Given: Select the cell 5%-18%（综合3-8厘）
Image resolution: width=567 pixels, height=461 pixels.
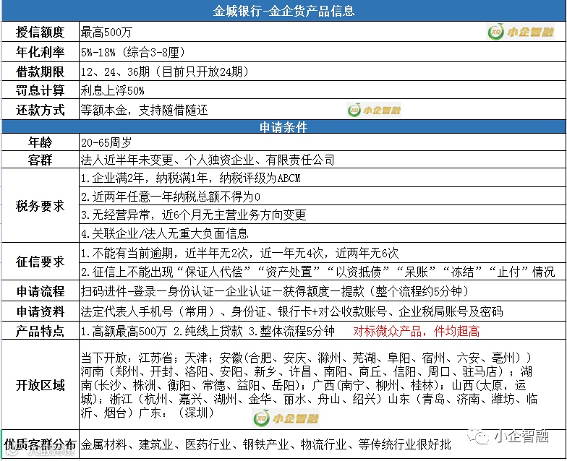Looking at the screenshot, I should [323, 52].
